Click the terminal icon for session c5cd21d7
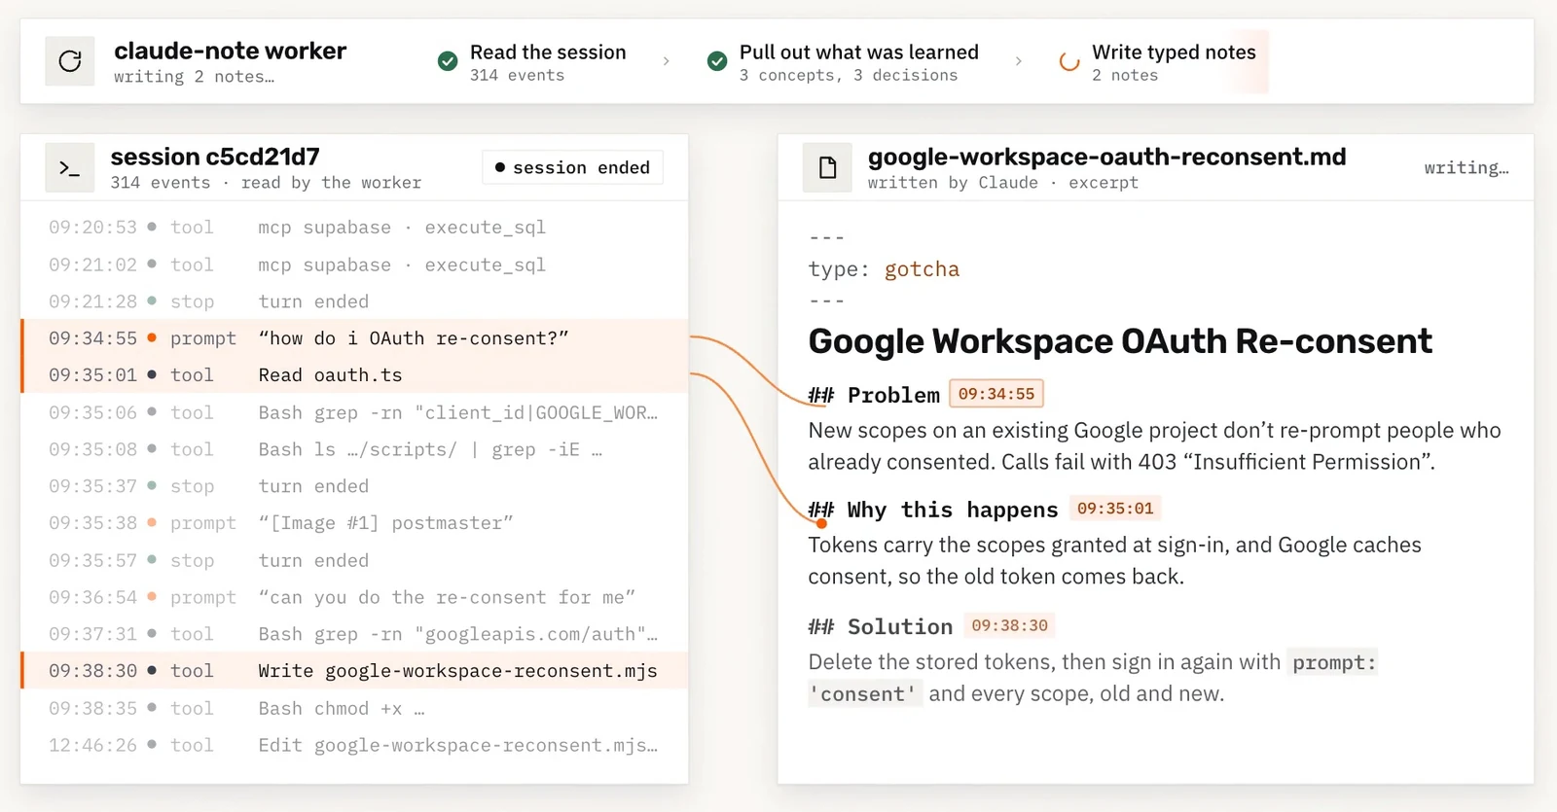1557x812 pixels. pos(70,168)
